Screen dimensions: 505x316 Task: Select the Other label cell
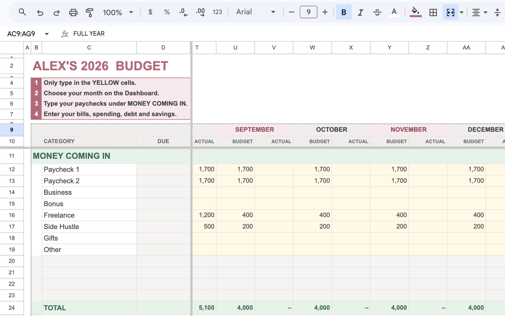(x=89, y=250)
